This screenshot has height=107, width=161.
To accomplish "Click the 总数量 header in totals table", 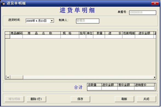I will point(94,85).
